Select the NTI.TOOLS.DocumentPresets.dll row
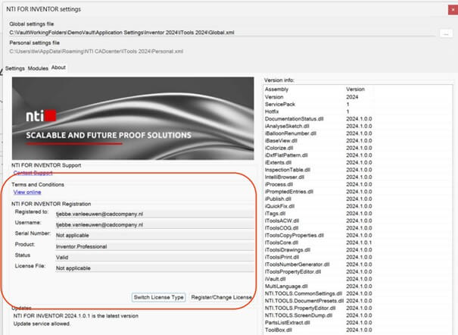This screenshot has width=458, height=335. (358, 301)
